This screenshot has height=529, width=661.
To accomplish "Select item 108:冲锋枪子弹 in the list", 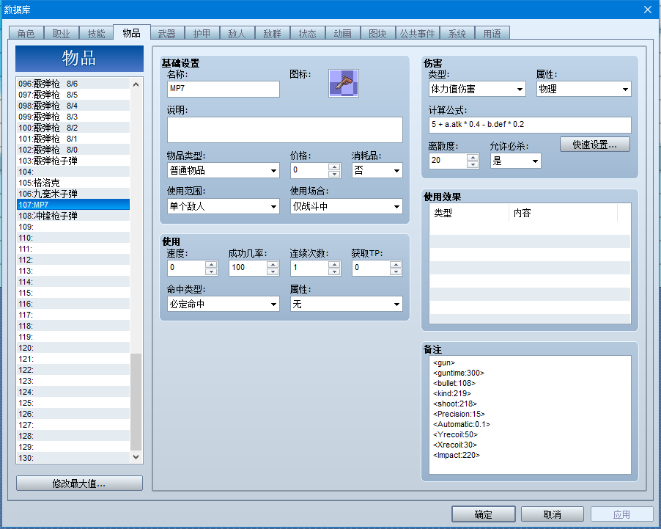I will click(x=73, y=216).
